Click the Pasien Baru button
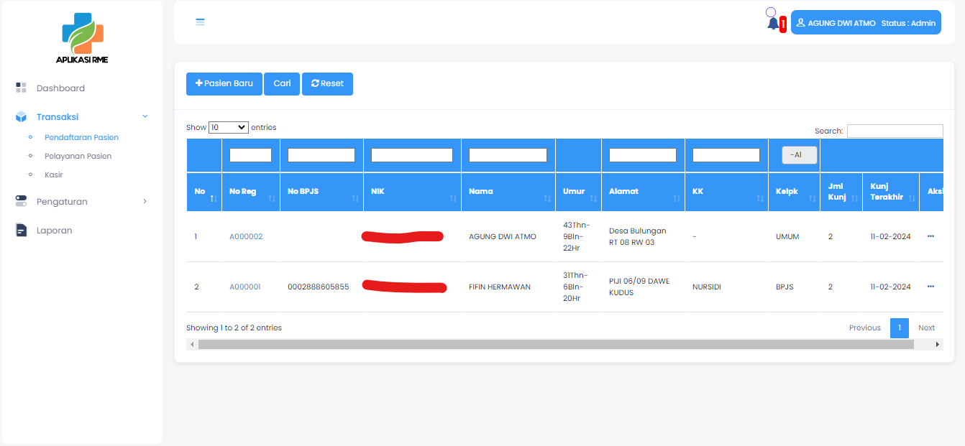965x446 pixels. (224, 83)
